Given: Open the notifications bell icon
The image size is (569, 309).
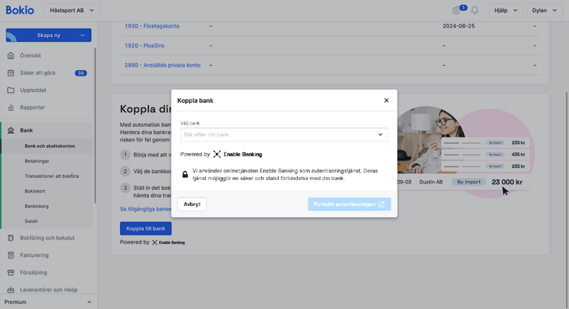Looking at the screenshot, I should (475, 11).
